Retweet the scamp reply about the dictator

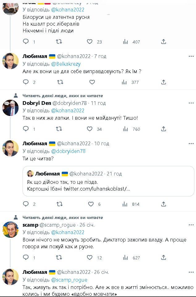coord(60,258)
